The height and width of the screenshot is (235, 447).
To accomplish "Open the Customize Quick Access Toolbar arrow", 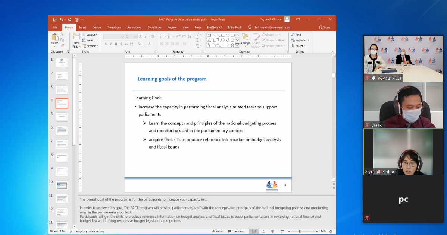I will [84, 20].
